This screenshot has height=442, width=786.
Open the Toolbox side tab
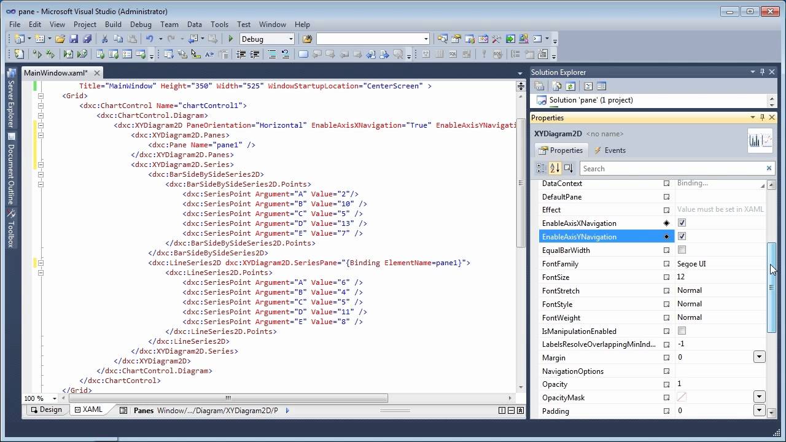pyautogui.click(x=10, y=230)
